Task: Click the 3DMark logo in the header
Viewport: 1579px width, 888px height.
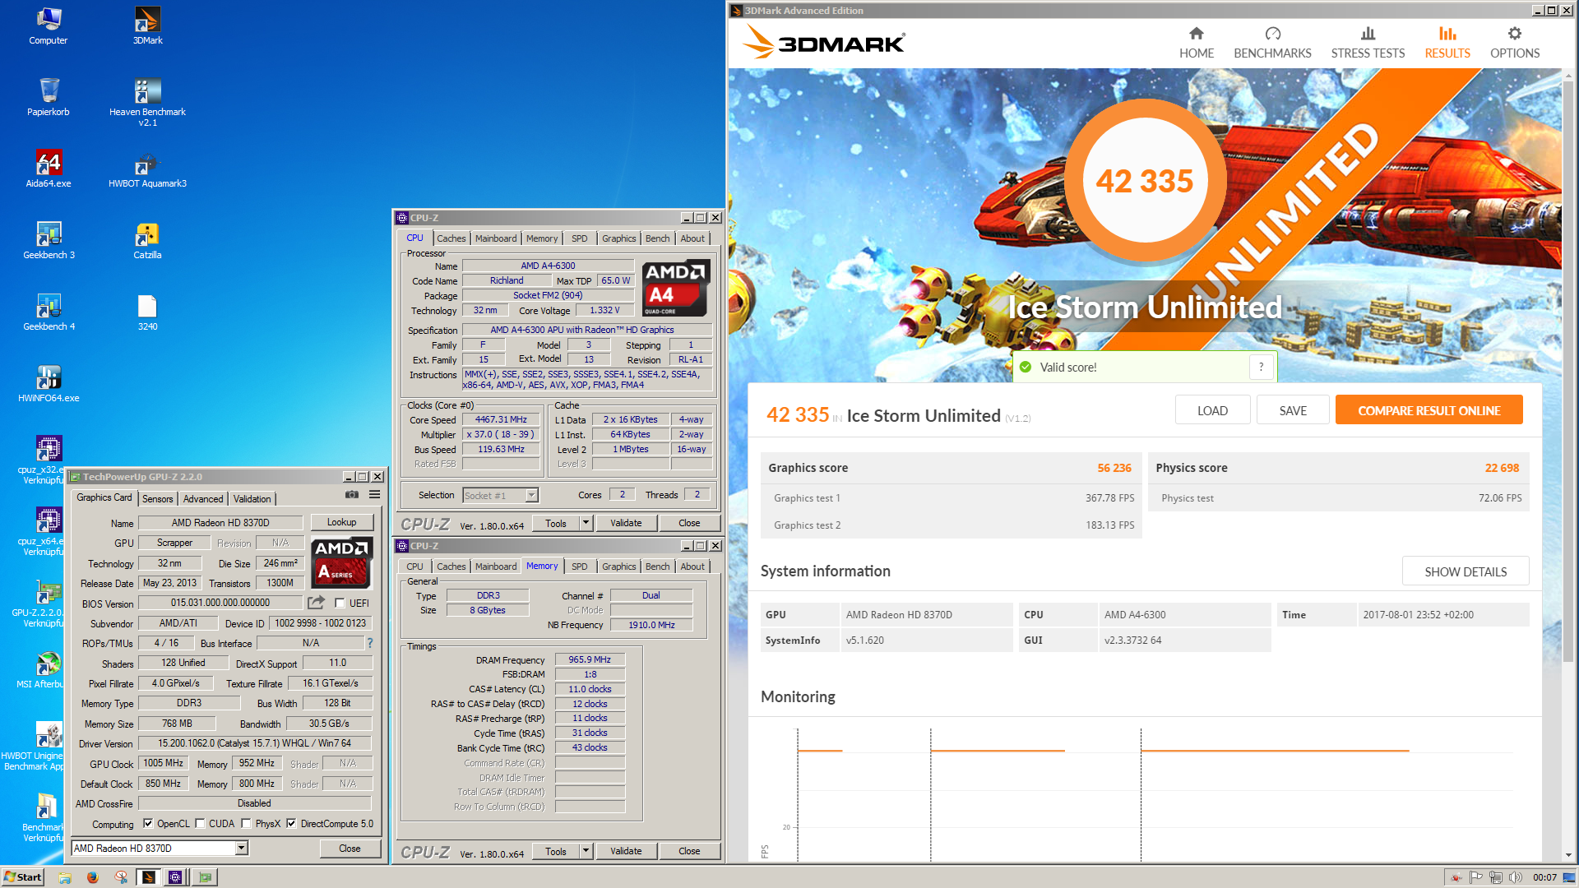Action: coord(823,42)
